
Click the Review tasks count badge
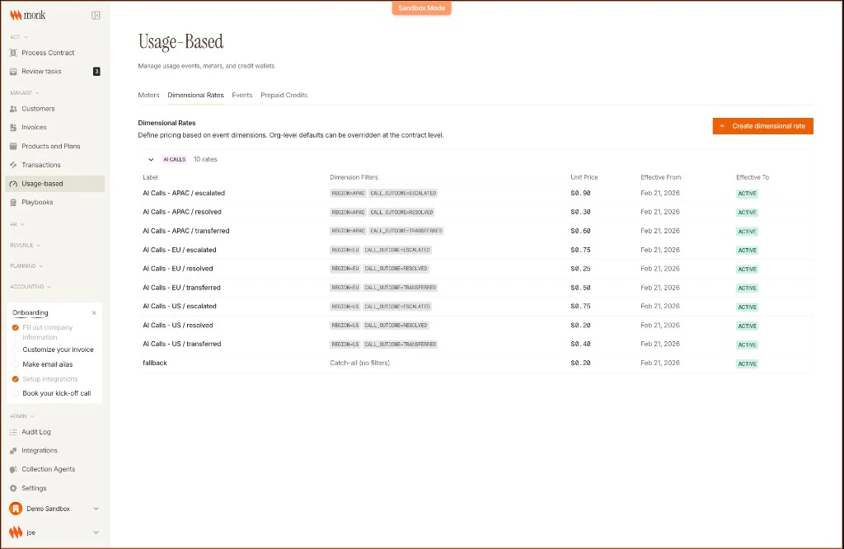(96, 72)
